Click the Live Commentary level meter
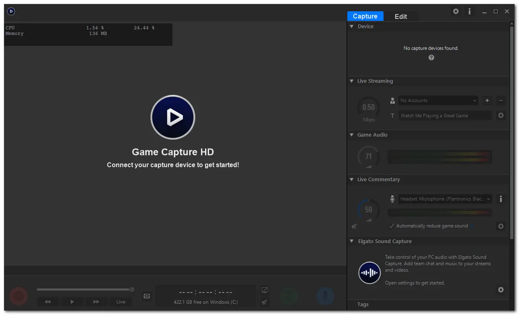Screen dimensions: 519x315 tap(440, 212)
